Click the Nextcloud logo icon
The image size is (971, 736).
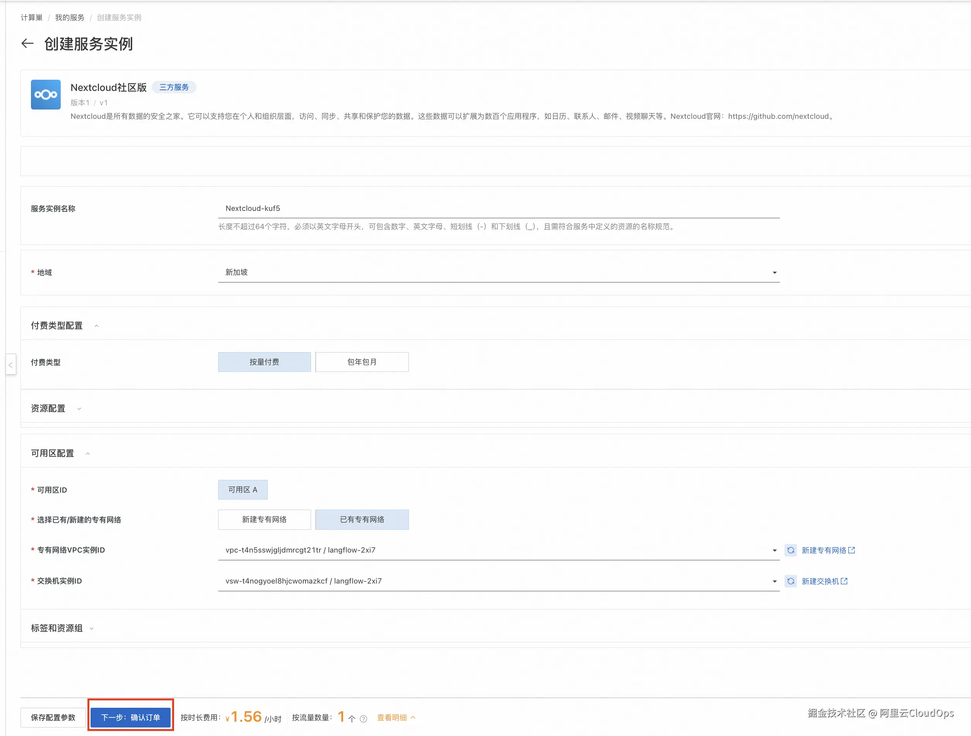point(46,94)
